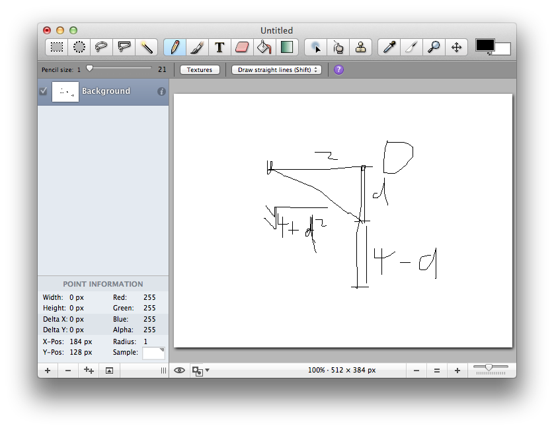Toggle the eye view button in status bar

[x=179, y=371]
